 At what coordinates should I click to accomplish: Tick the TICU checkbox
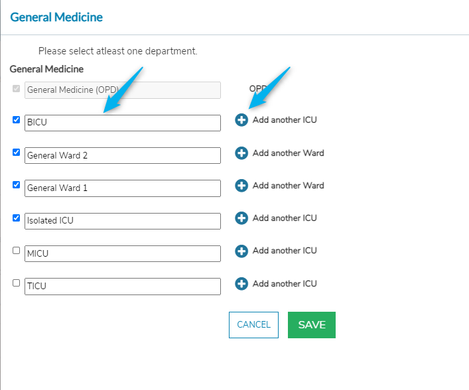(17, 283)
